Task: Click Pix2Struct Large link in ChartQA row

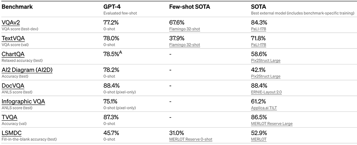Action: coord(266,61)
